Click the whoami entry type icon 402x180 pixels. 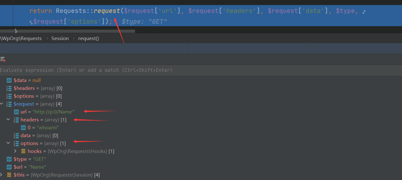(23, 128)
